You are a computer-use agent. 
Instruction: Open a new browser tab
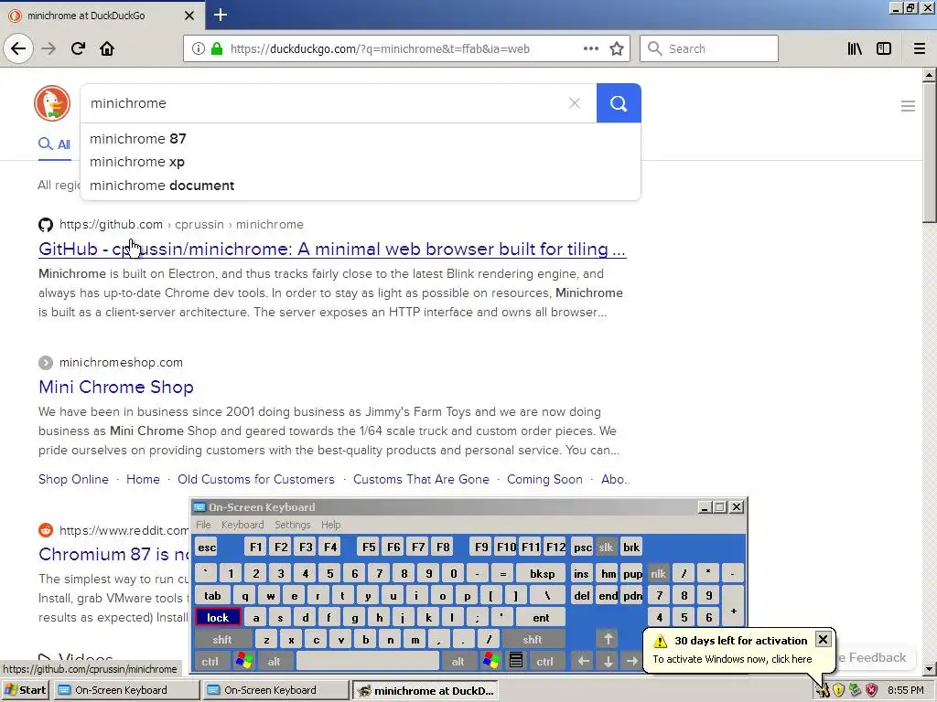(x=220, y=15)
